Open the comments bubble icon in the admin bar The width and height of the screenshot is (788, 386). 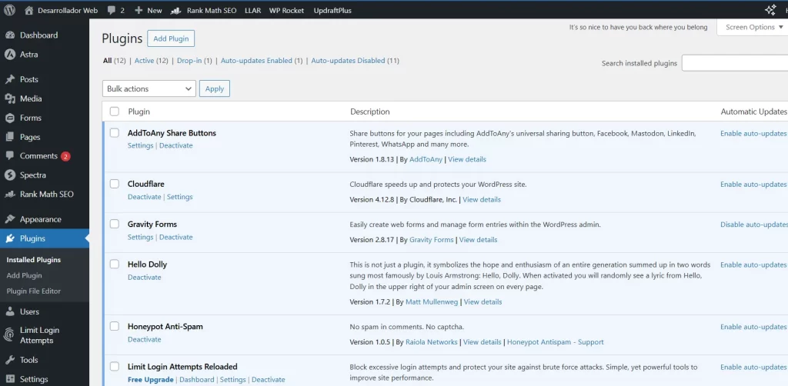[112, 10]
